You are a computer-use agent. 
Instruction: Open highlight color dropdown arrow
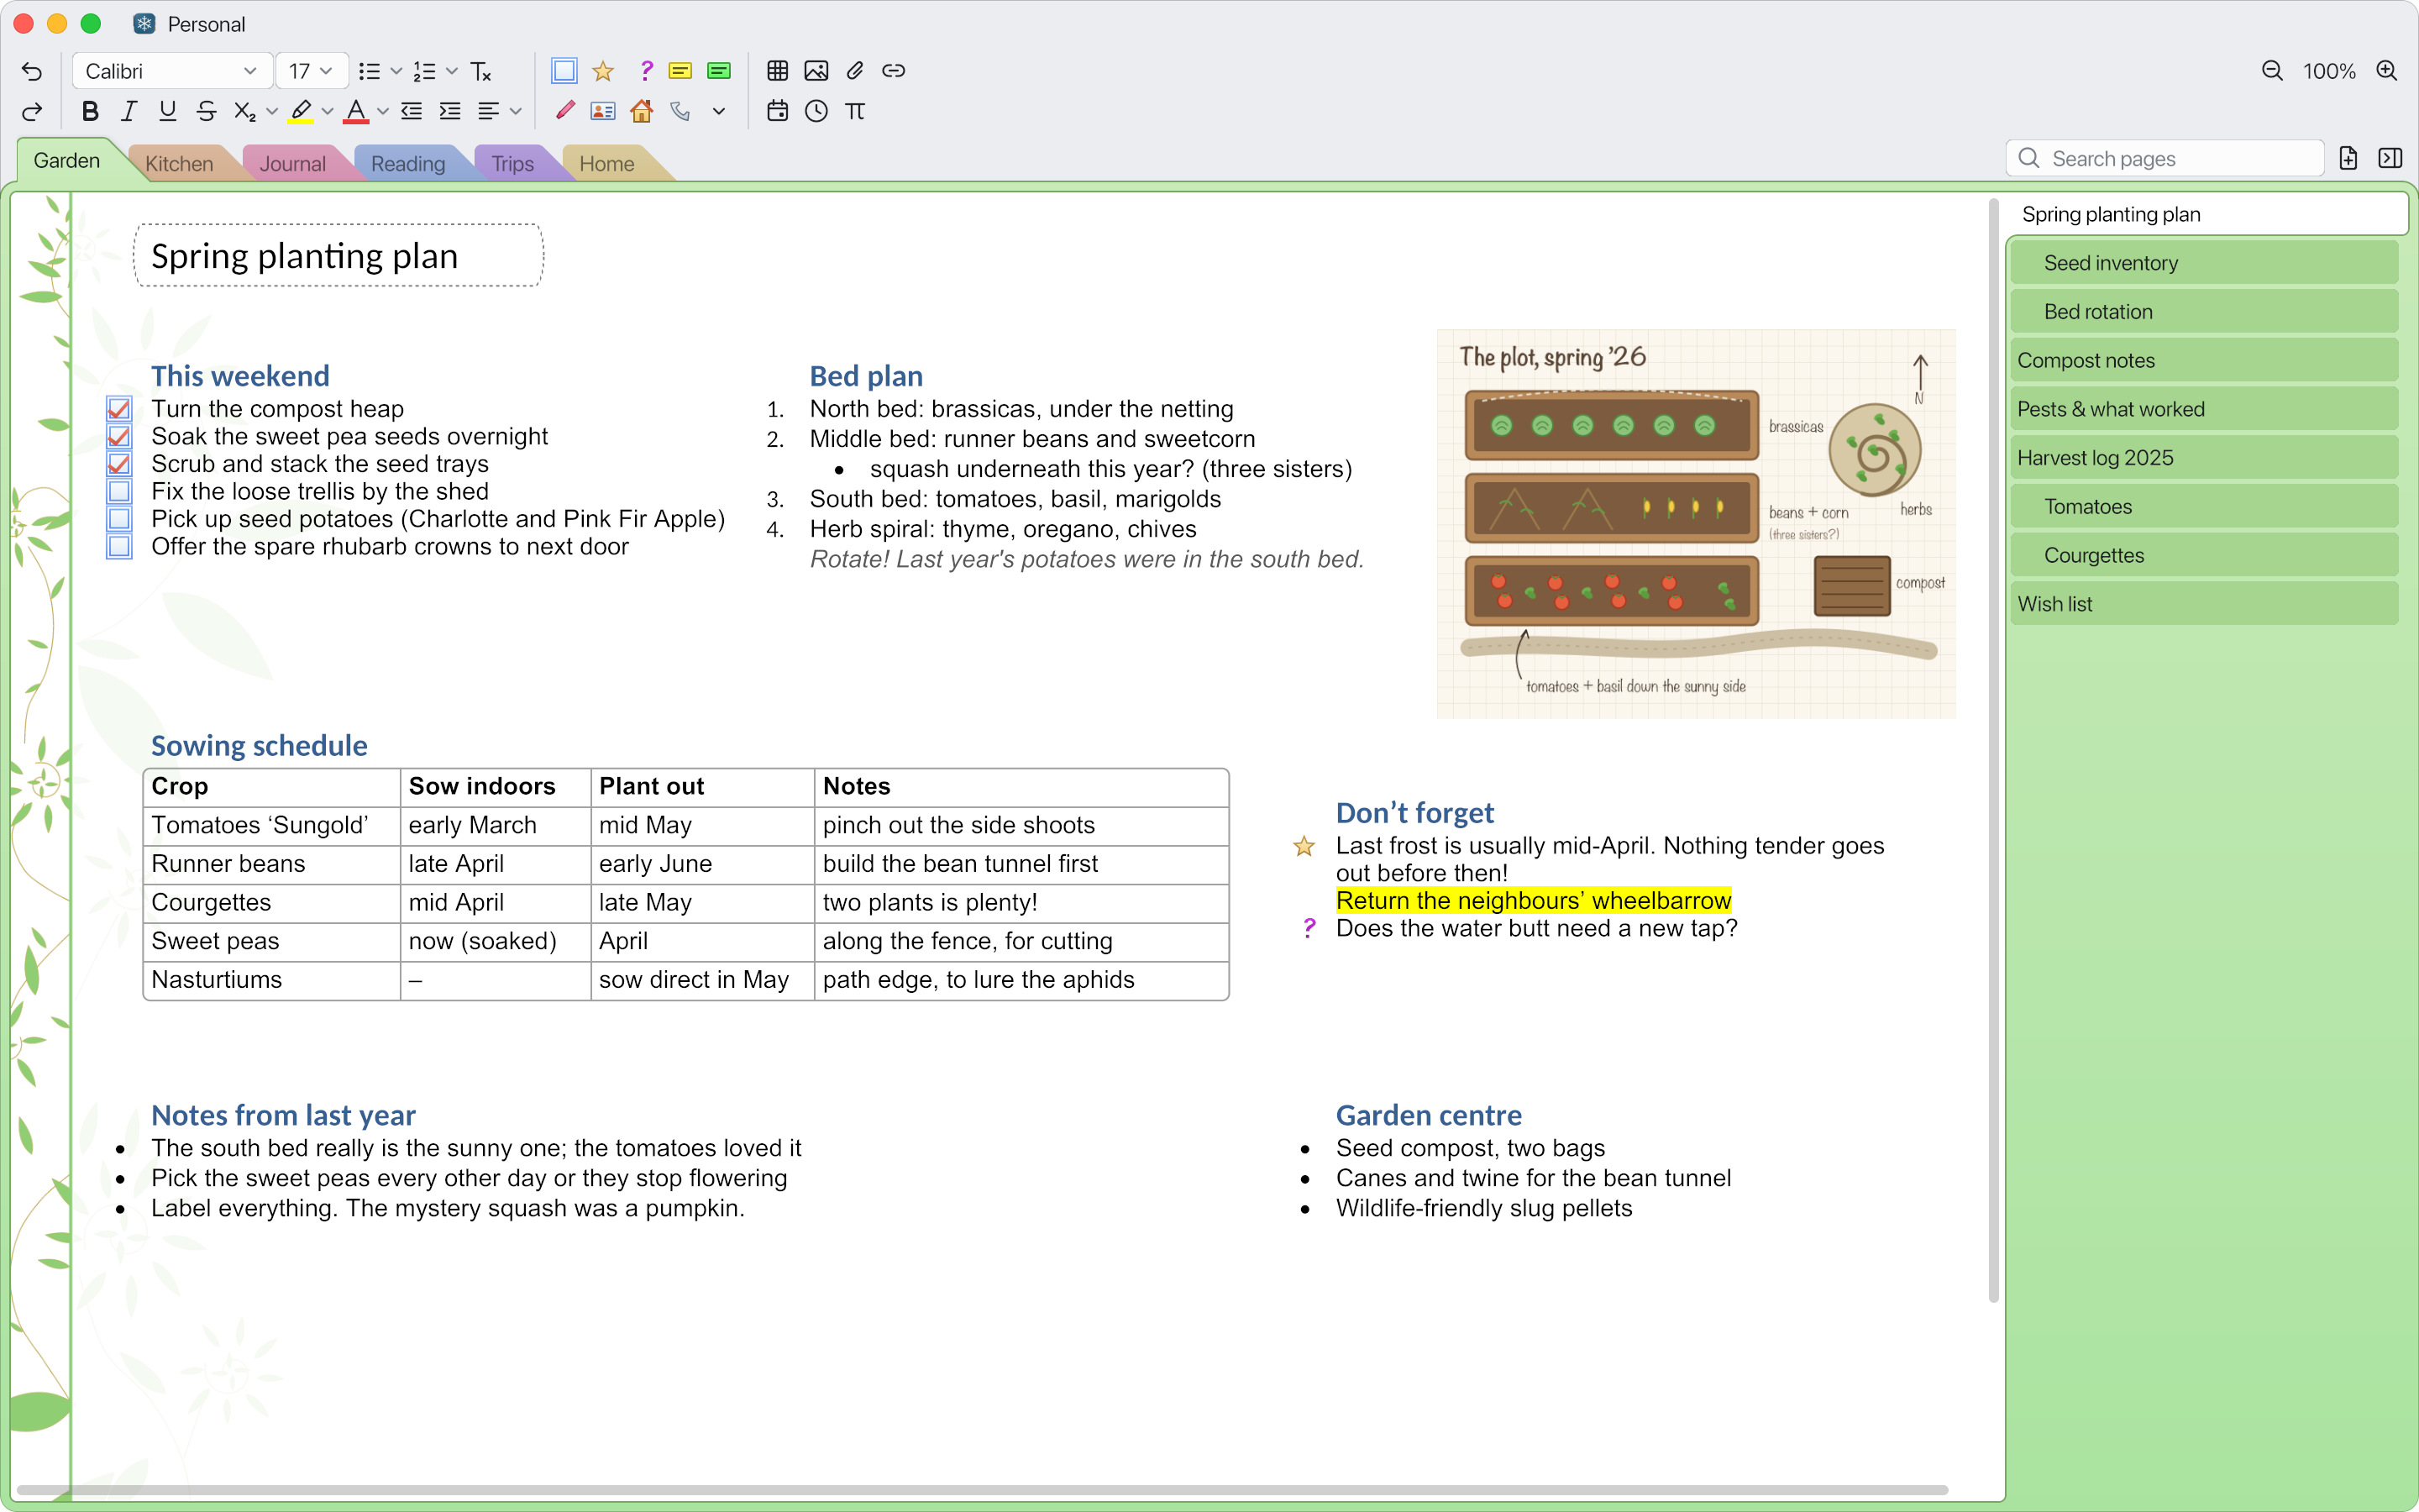coord(328,111)
